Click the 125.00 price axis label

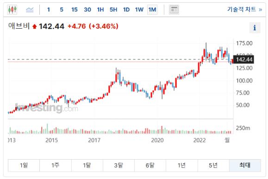point(244,68)
